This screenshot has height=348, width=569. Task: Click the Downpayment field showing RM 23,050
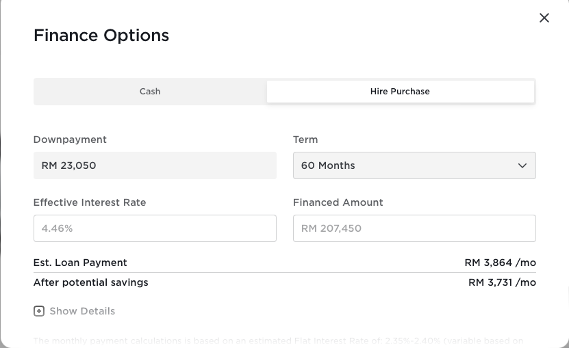155,165
